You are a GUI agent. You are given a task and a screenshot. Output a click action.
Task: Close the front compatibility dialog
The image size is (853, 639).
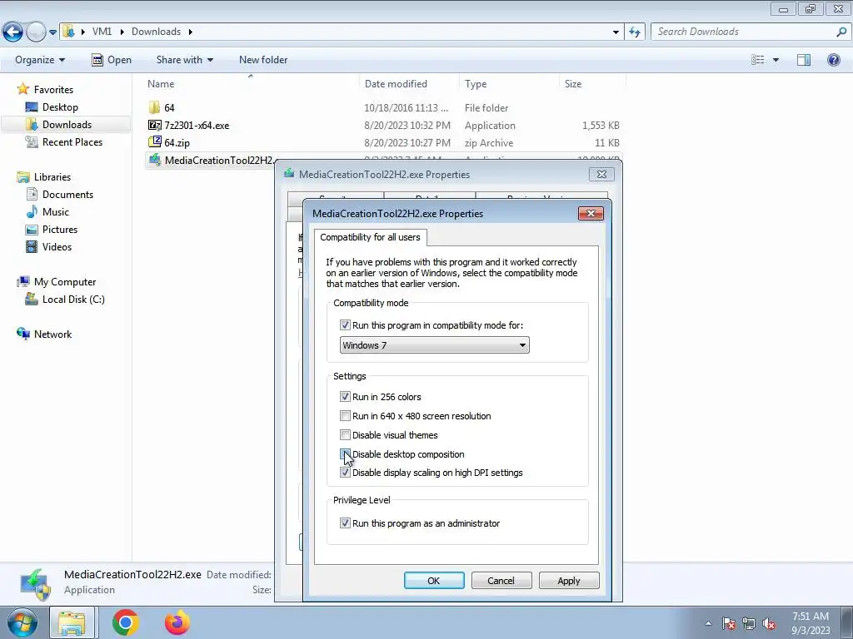click(591, 213)
